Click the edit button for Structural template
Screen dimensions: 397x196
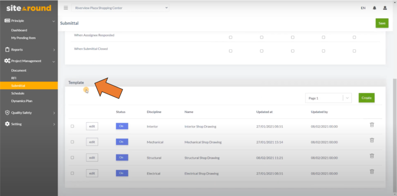click(92, 157)
